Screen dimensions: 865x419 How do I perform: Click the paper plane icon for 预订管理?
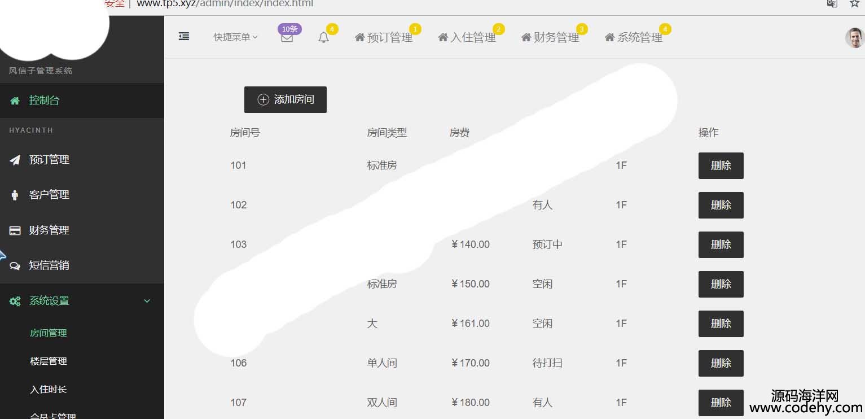pyautogui.click(x=15, y=160)
